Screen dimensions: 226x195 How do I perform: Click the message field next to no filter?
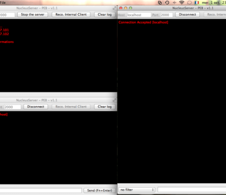[192, 190]
